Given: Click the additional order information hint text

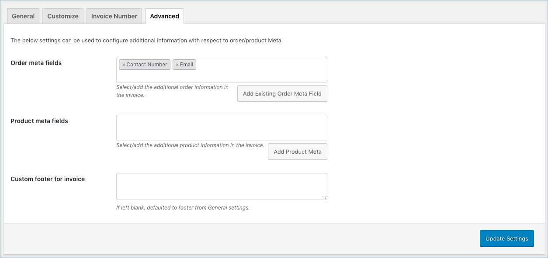Looking at the screenshot, I should (x=173, y=91).
